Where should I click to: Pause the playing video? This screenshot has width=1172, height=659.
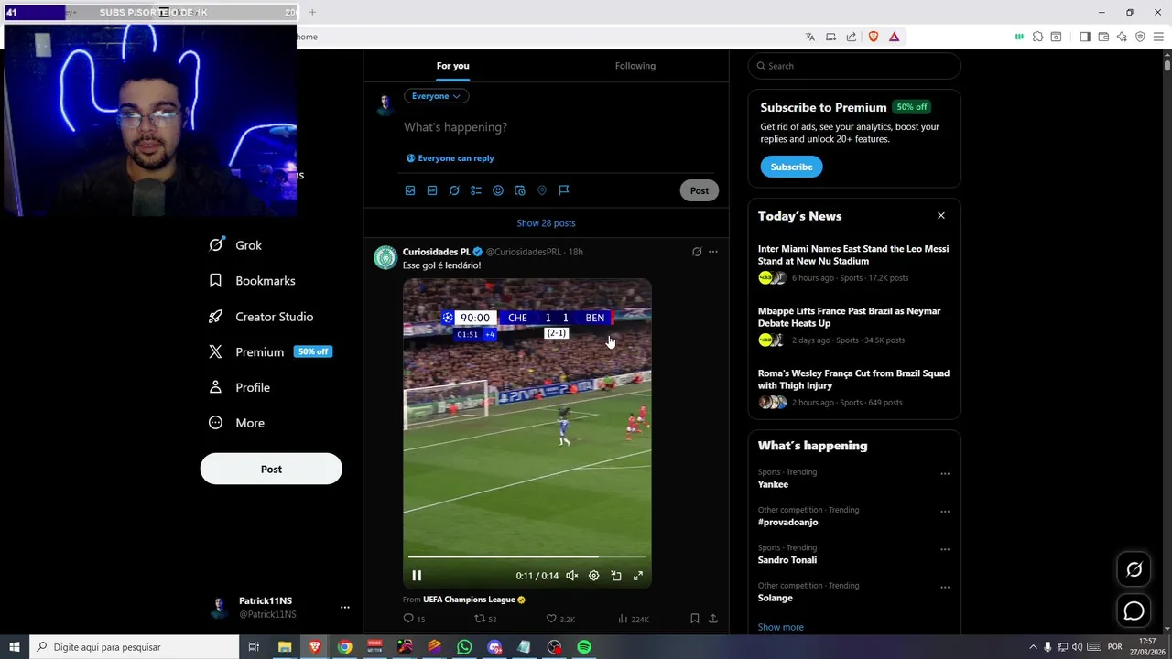coord(417,576)
